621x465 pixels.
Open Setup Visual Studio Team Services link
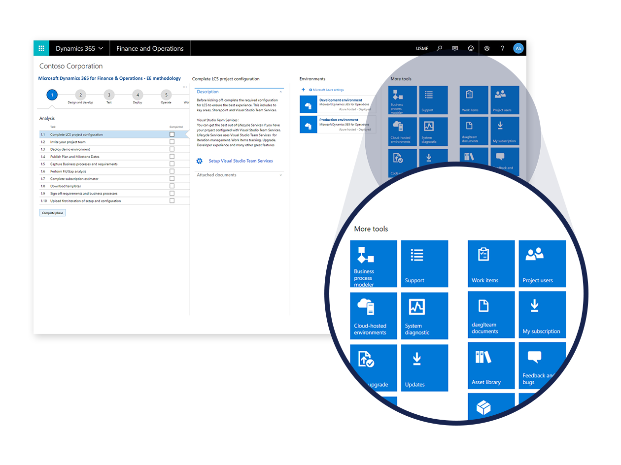pyautogui.click(x=241, y=161)
